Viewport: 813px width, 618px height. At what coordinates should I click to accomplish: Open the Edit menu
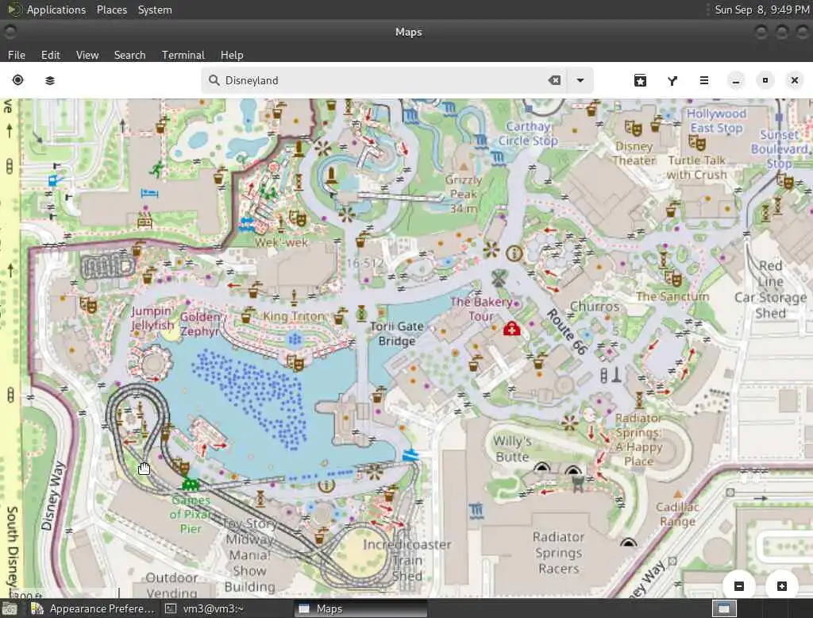tap(50, 55)
